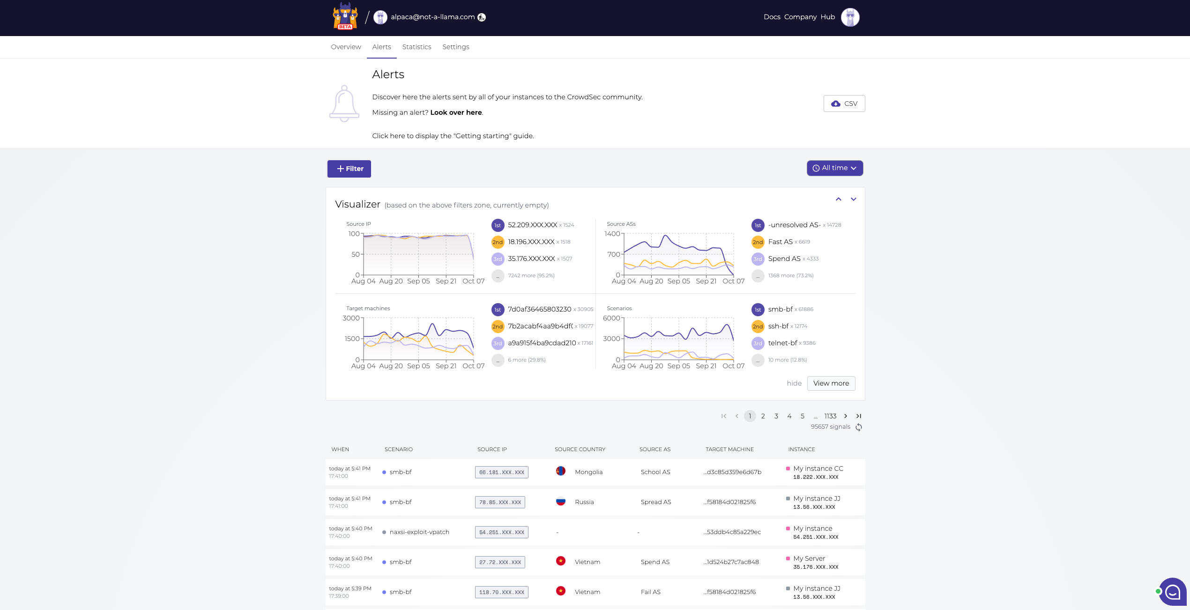Click the Russia flag icon
1190x610 pixels.
[561, 501]
